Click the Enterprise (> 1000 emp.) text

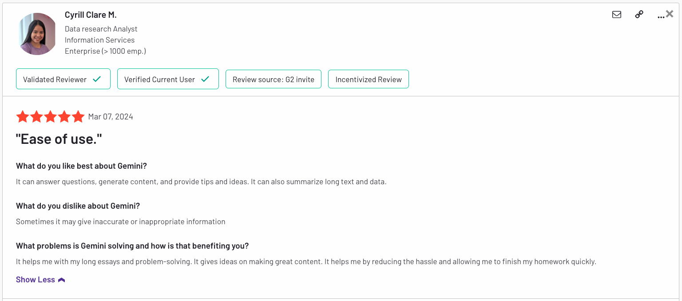[105, 51]
